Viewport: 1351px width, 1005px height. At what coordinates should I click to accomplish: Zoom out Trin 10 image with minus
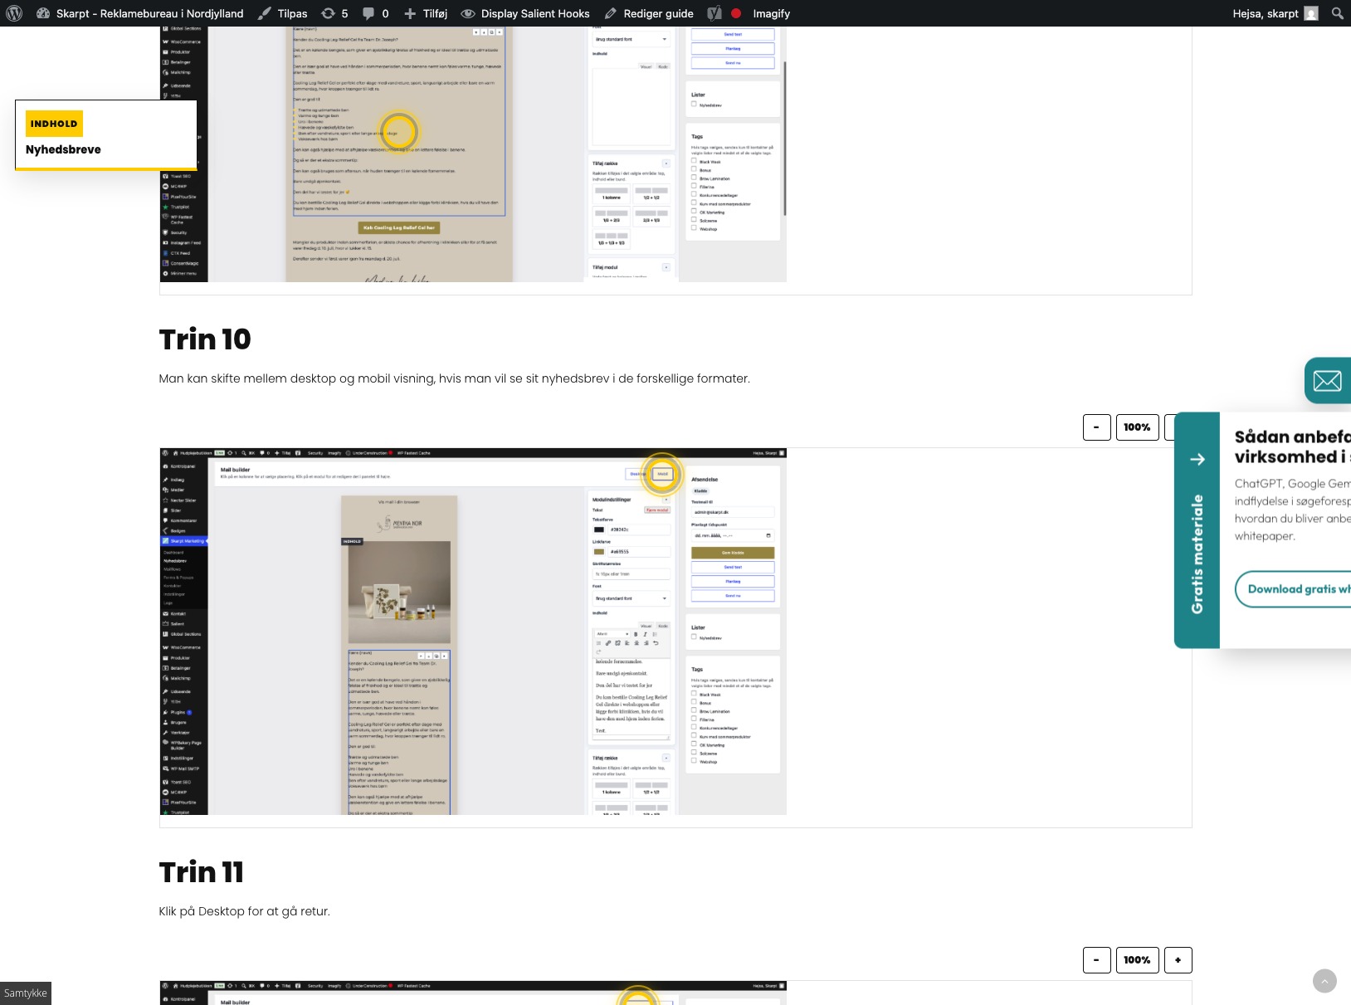click(x=1096, y=427)
